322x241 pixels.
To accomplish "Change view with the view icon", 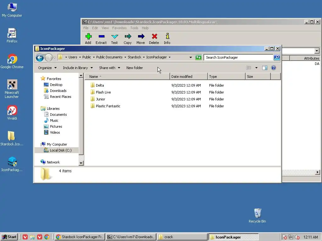I will 249,68.
